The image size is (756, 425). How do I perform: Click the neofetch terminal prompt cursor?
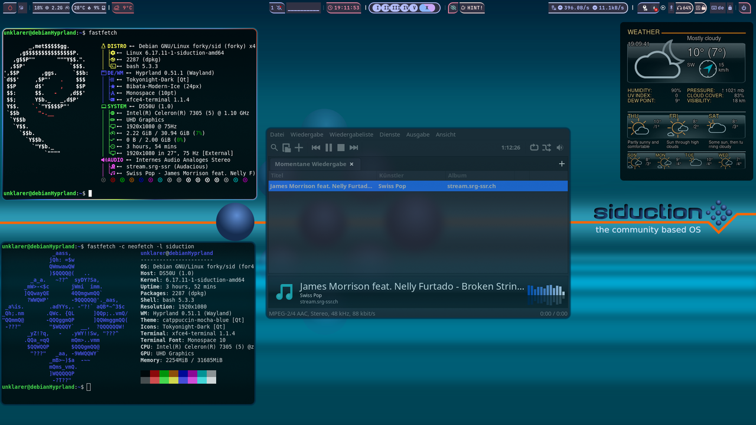(x=89, y=387)
